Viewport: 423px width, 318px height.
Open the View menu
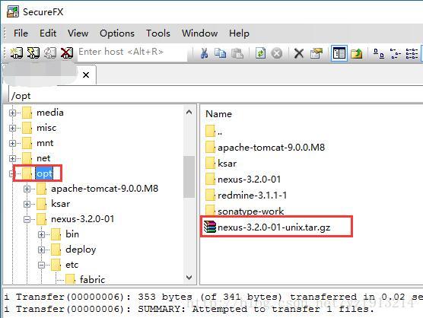pos(78,33)
